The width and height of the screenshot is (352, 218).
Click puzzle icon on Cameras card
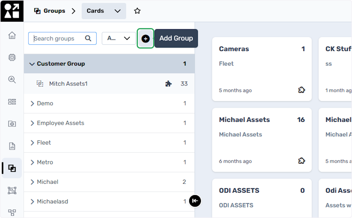pos(302,90)
